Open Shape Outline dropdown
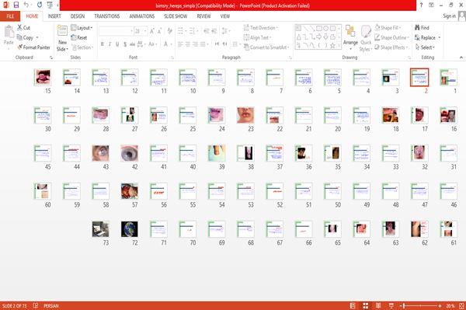 point(391,37)
